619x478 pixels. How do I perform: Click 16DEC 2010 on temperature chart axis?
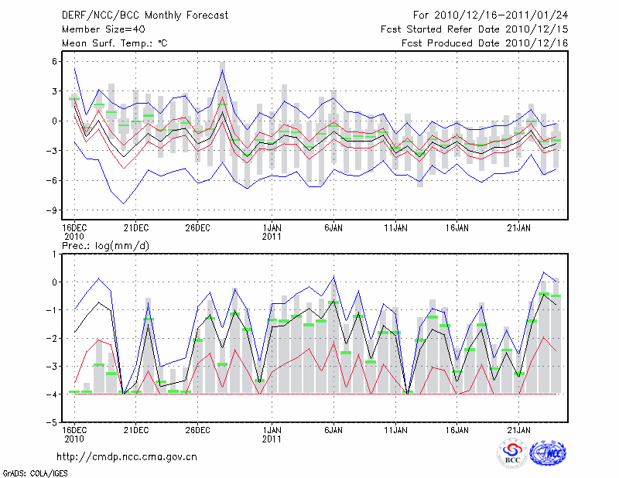[74, 231]
